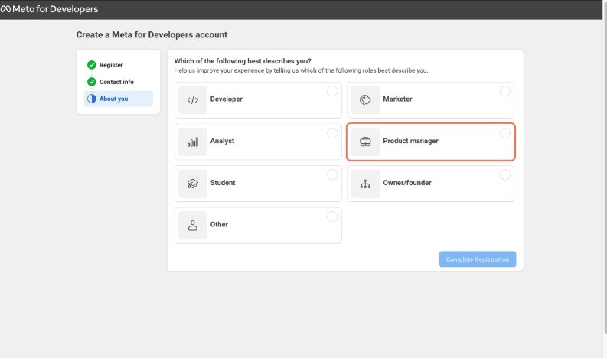Click the Product manager briefcase icon
The image size is (607, 358).
point(365,142)
